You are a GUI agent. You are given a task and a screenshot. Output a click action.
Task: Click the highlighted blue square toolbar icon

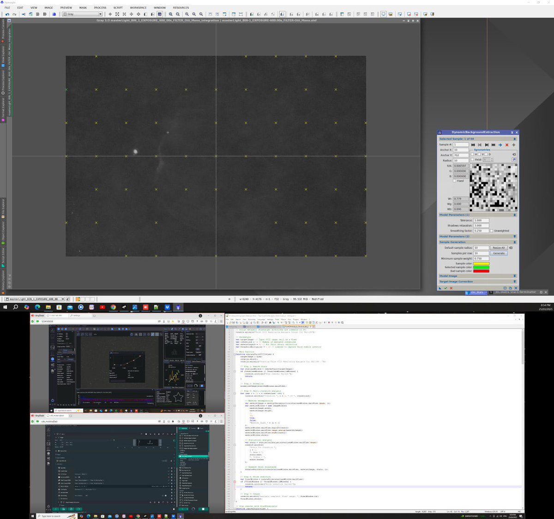160,14
